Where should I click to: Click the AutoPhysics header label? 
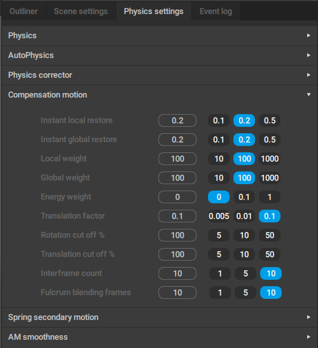coord(31,55)
